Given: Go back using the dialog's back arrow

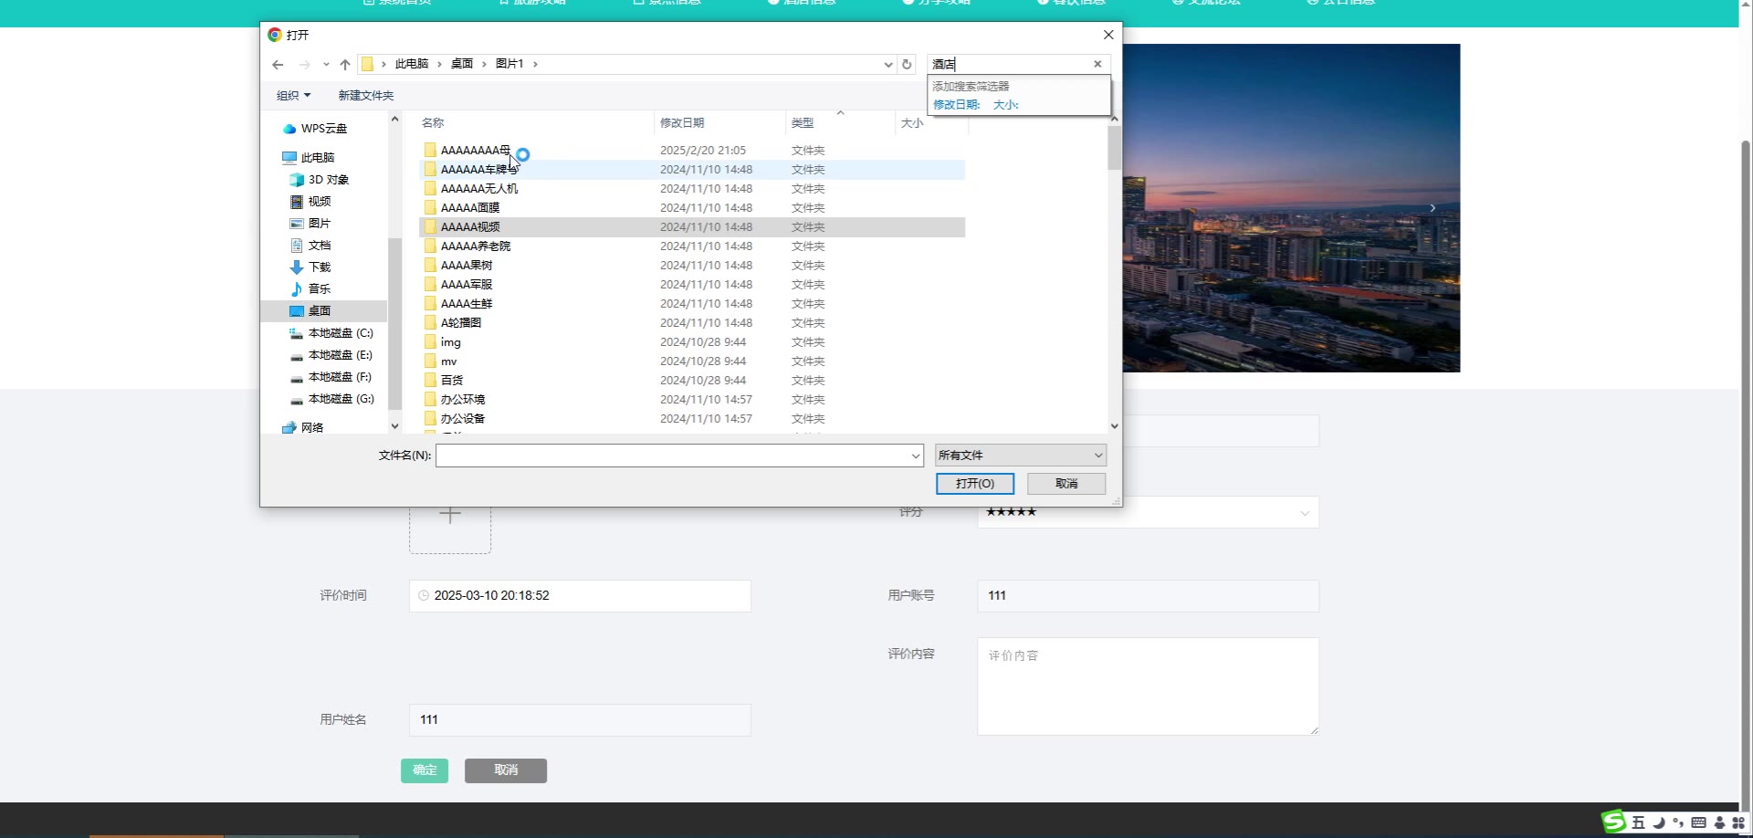Looking at the screenshot, I should coord(278,65).
